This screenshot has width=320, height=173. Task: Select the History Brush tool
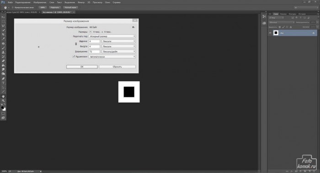click(x=3, y=57)
